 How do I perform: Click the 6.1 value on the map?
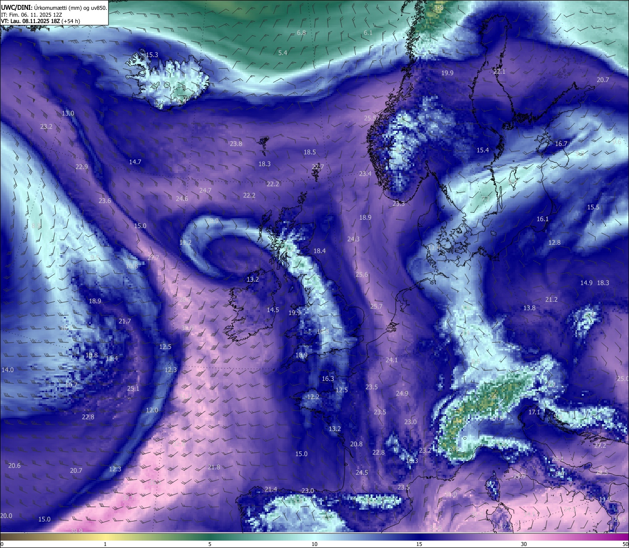point(368,32)
